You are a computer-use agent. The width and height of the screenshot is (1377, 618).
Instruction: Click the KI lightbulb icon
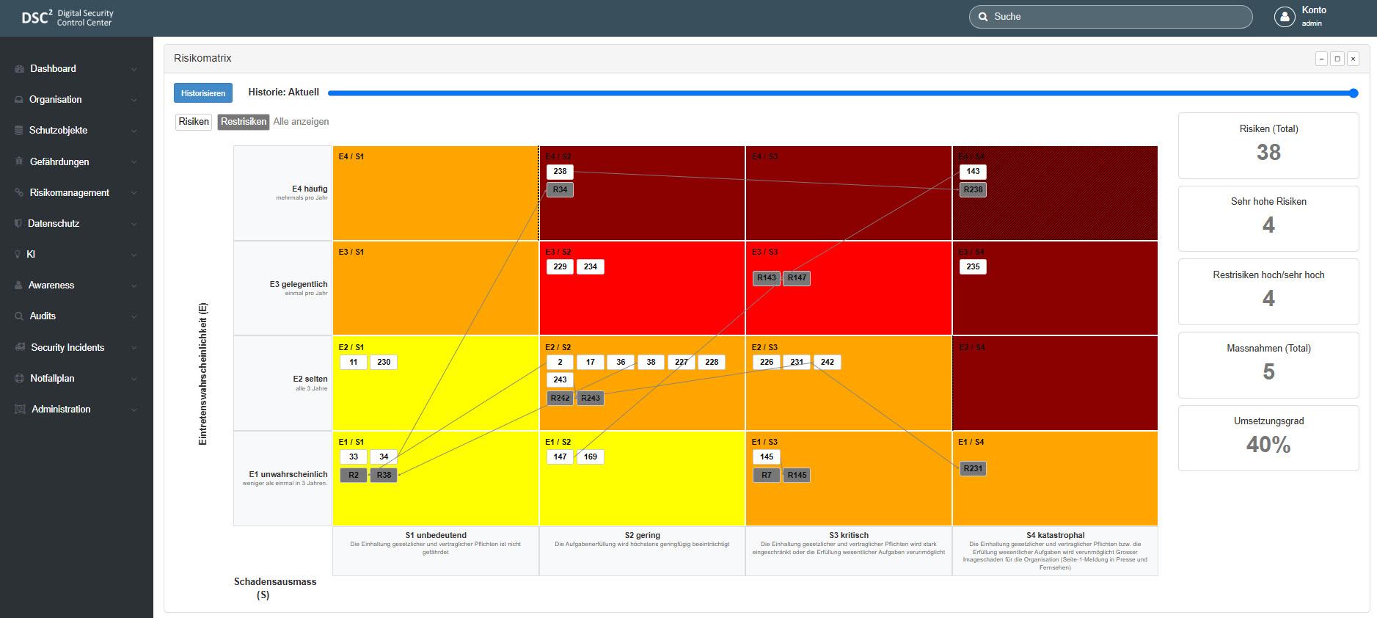pos(18,254)
